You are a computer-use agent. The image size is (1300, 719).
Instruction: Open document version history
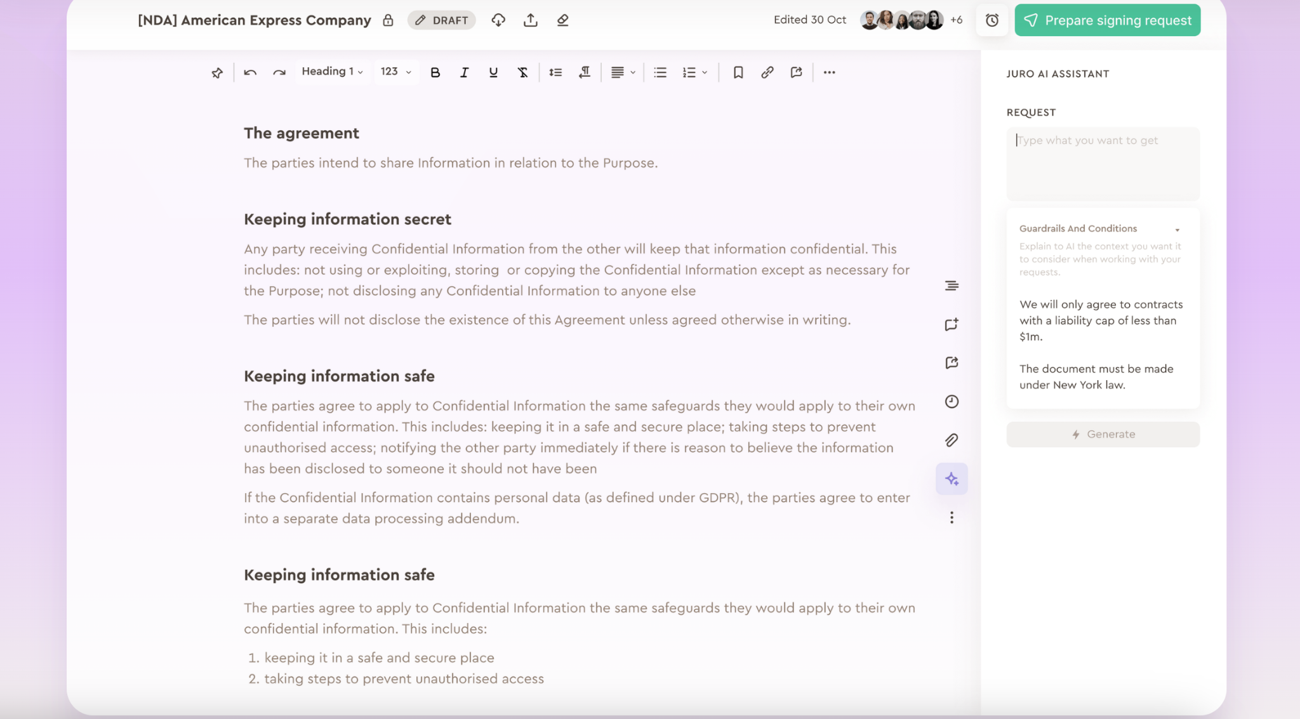[x=951, y=401]
